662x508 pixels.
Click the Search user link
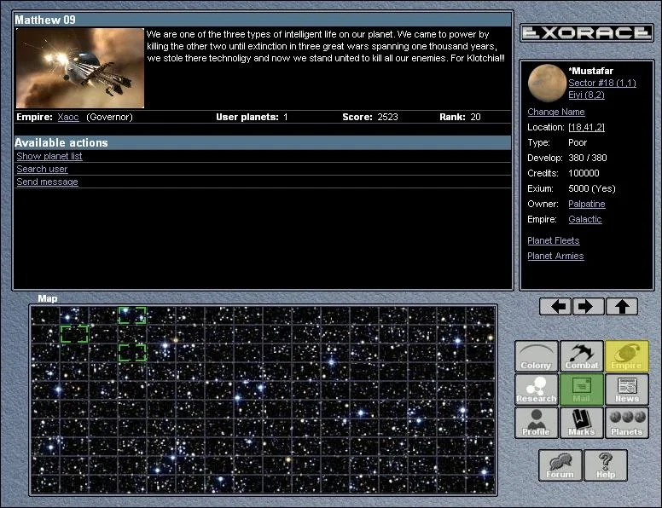coord(42,170)
